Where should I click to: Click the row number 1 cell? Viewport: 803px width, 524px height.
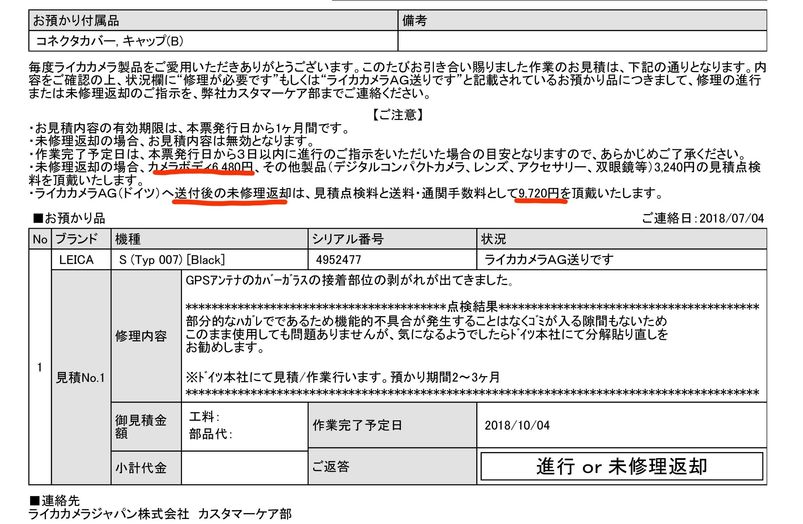tap(40, 367)
